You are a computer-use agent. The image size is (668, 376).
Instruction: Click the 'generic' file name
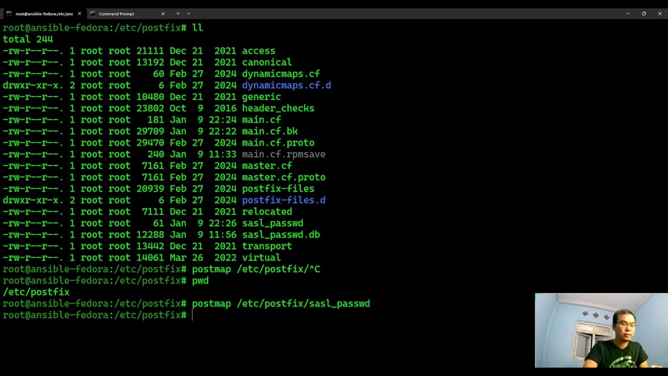tap(261, 97)
